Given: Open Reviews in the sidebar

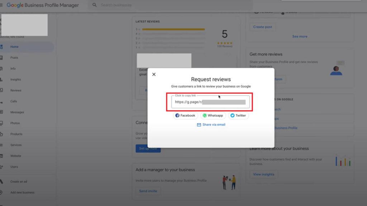Looking at the screenshot, I should click(16, 90).
